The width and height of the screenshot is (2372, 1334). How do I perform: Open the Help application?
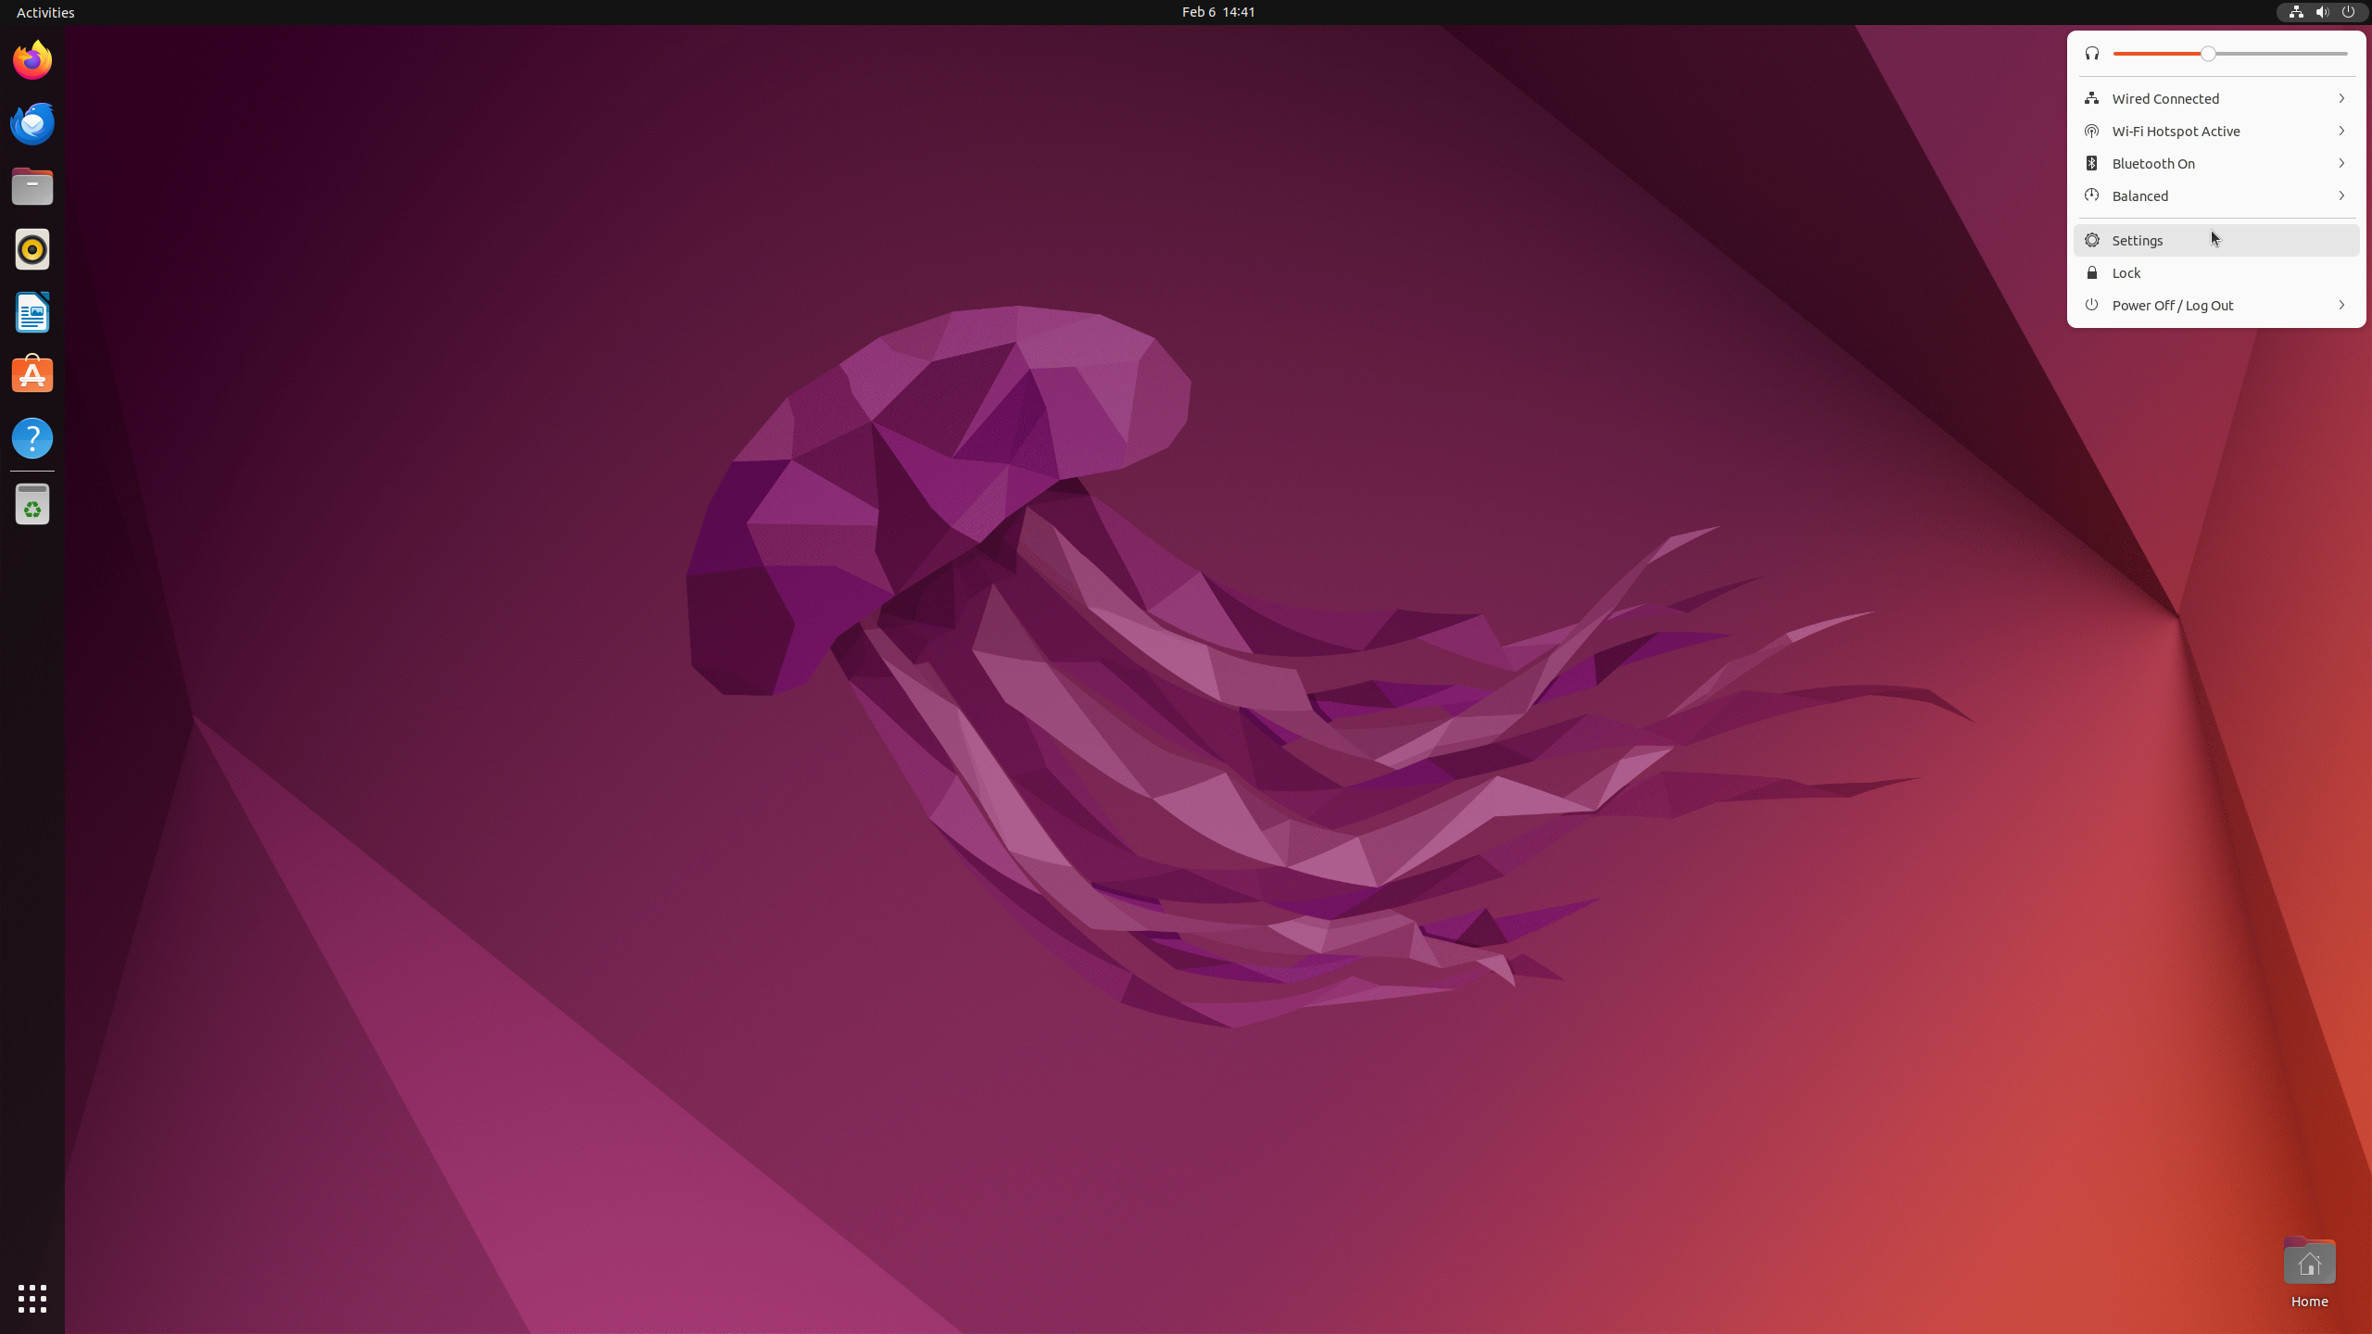(x=32, y=438)
